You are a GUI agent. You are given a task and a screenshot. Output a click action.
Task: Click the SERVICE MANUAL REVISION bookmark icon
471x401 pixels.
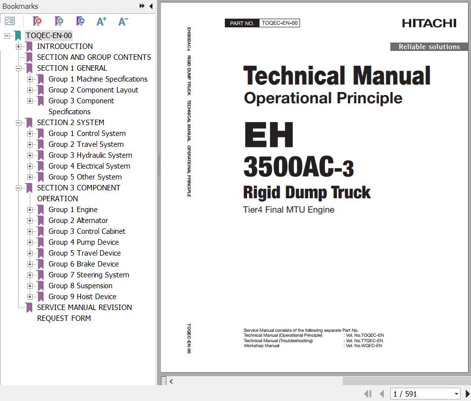tap(29, 308)
